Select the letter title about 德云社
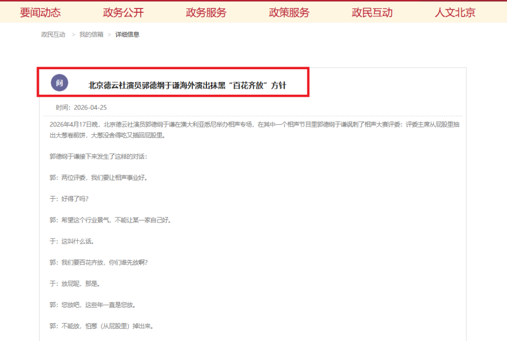This screenshot has width=507, height=341. 187,86
